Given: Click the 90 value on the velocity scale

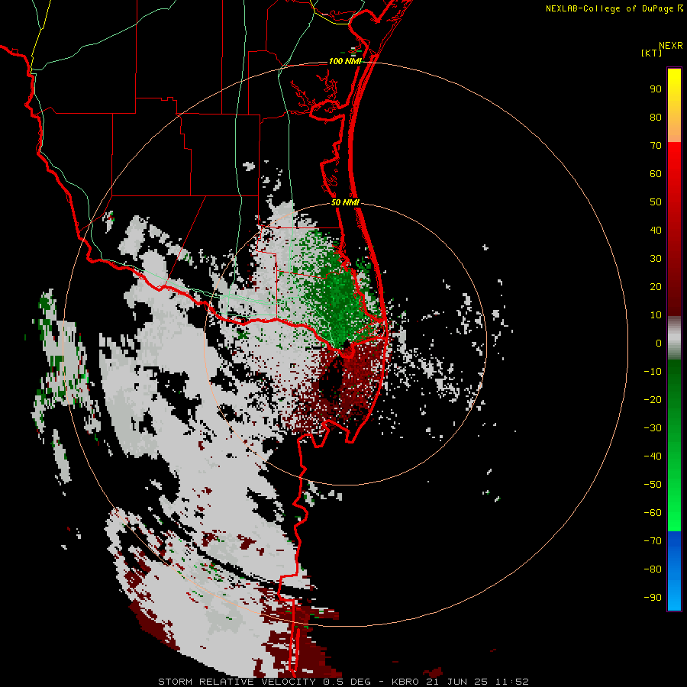Looking at the screenshot, I should pos(656,89).
